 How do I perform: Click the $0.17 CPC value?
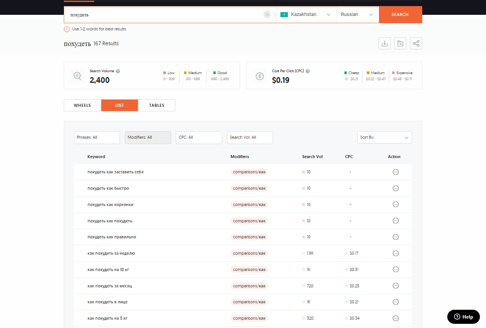coord(354,253)
